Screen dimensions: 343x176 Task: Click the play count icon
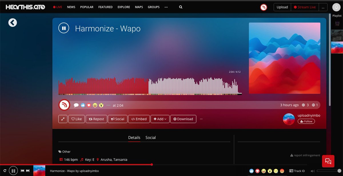304,105
